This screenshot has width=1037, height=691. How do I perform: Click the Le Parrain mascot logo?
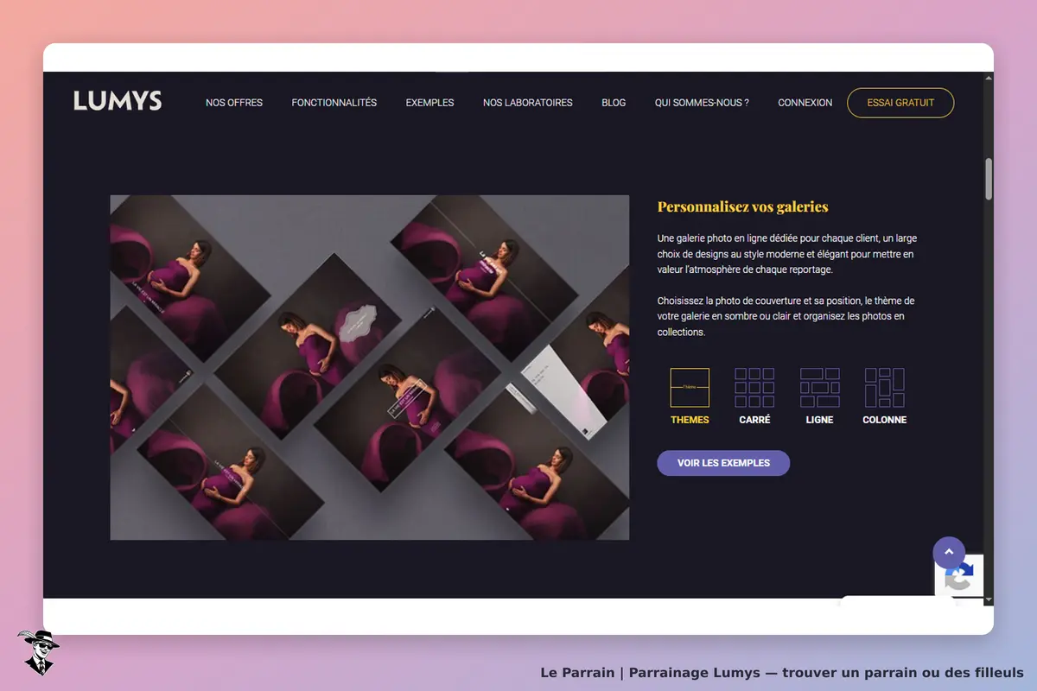tap(38, 652)
